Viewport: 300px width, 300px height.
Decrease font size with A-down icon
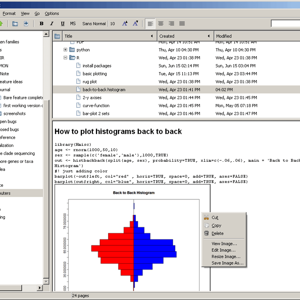coord(135,23)
